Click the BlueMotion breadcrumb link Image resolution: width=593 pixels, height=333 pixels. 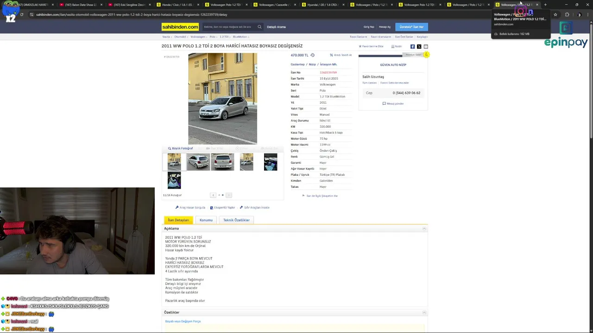click(x=240, y=37)
